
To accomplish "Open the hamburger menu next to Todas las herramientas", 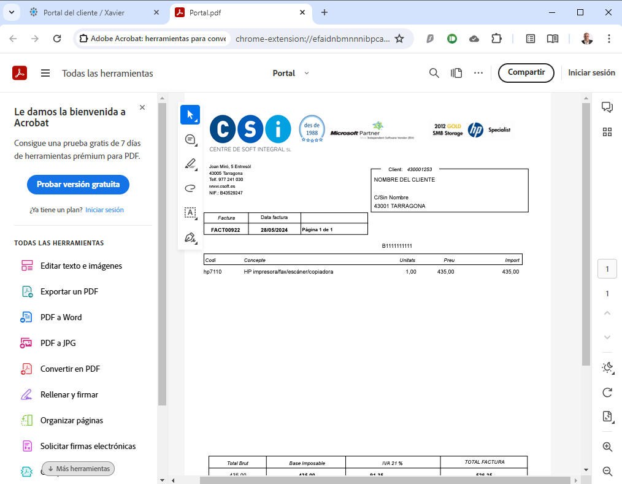I will click(x=45, y=73).
